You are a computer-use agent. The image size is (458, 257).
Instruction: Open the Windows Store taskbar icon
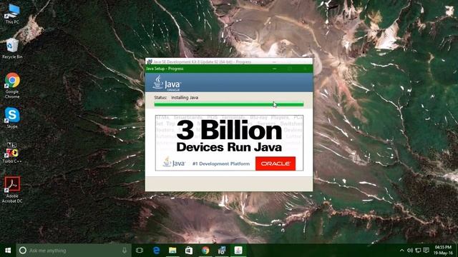(189, 251)
